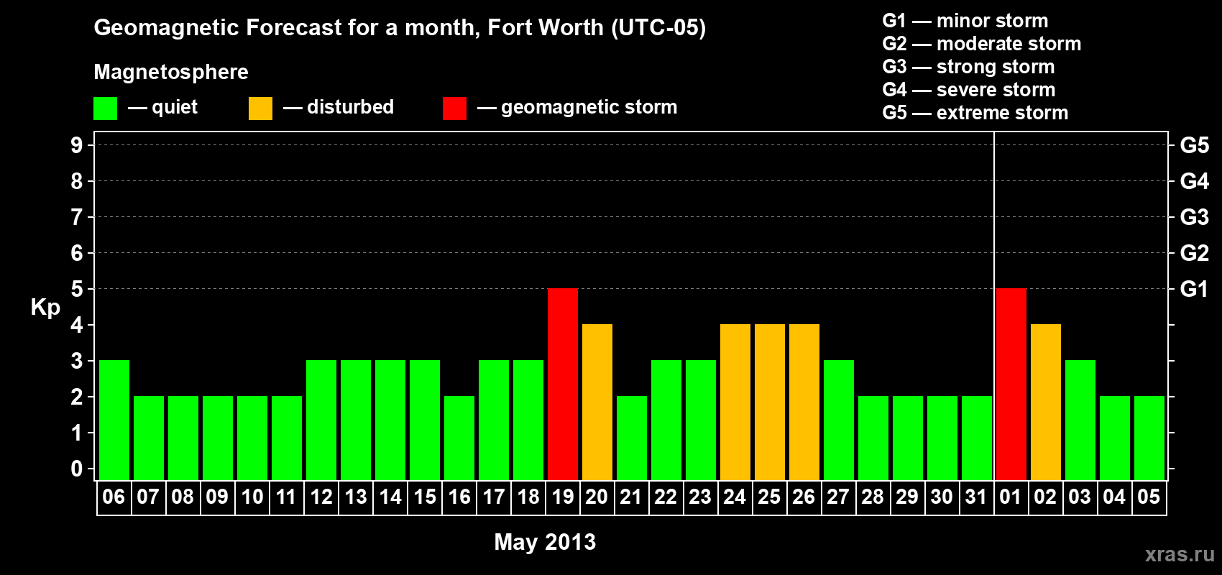This screenshot has height=575, width=1222.
Task: Click the 'G5 — extreme storm' legend line
Action: pos(975,113)
